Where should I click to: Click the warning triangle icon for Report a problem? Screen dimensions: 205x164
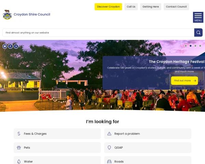coord(109,134)
